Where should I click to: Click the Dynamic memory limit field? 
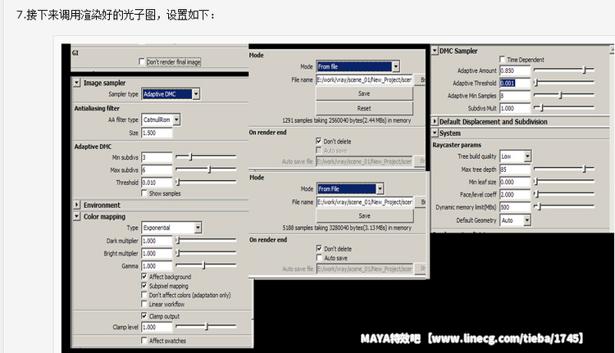point(515,207)
